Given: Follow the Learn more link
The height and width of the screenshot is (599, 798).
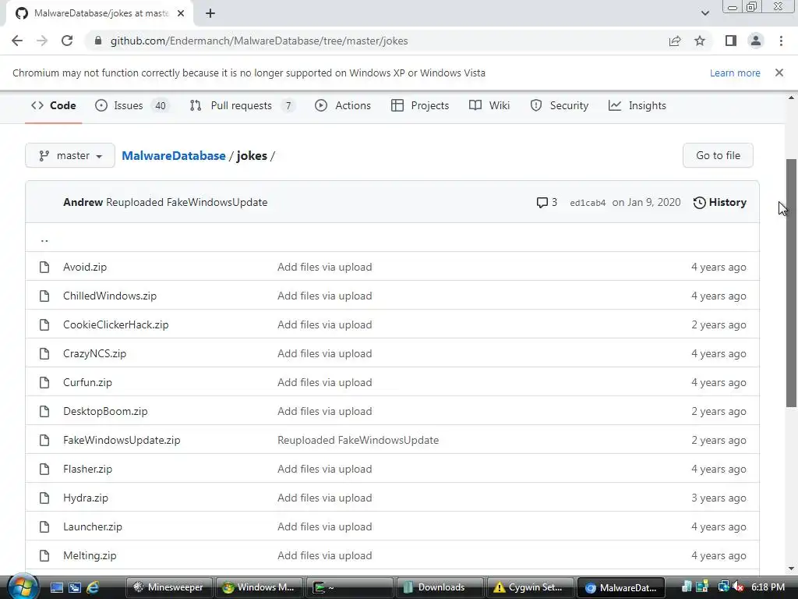Looking at the screenshot, I should [735, 73].
